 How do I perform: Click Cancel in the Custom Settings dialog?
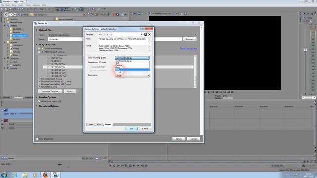click(x=145, y=129)
